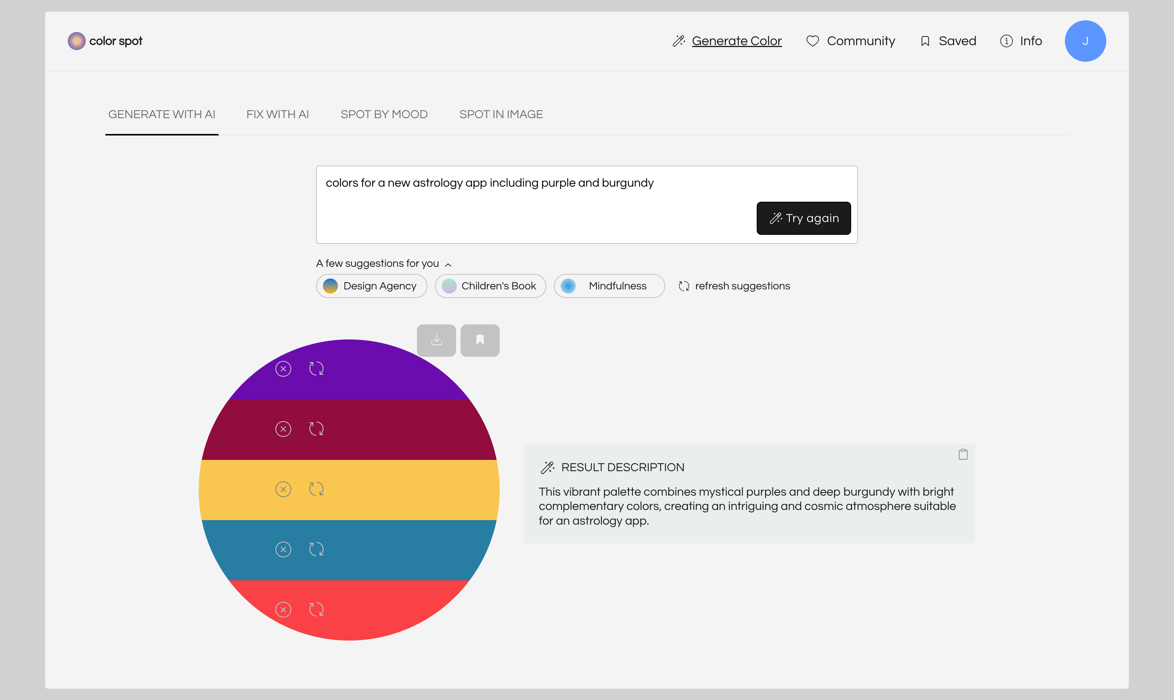
Task: Regenerate the teal blue color stripe
Action: pos(316,549)
